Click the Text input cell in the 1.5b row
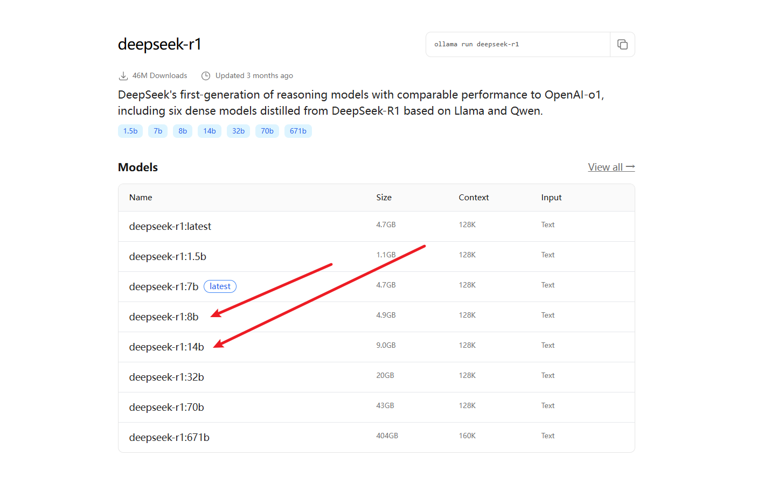778x491 pixels. 548,255
